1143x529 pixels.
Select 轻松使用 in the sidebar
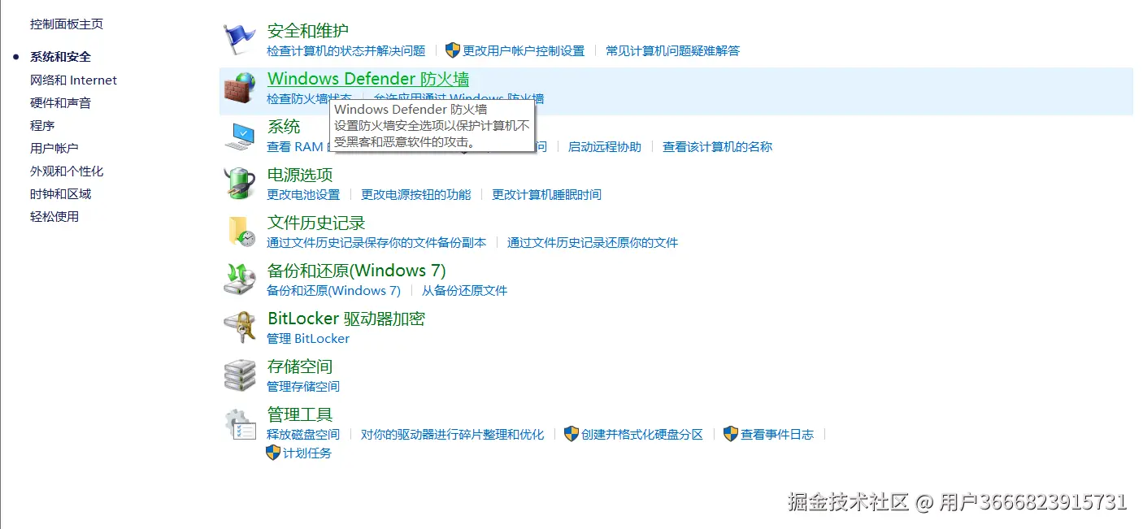tap(54, 216)
